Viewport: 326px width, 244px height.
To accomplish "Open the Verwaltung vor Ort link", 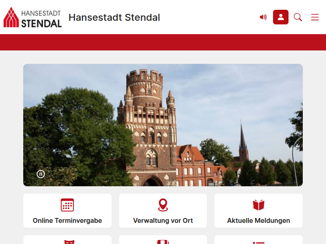I will pyautogui.click(x=163, y=220).
